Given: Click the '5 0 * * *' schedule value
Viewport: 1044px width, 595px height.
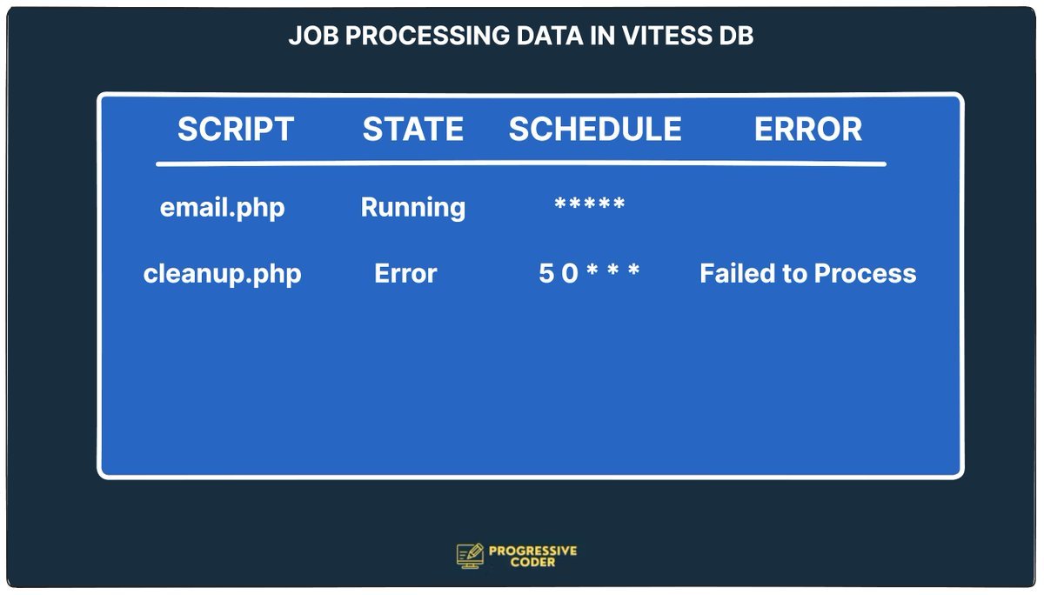Looking at the screenshot, I should pyautogui.click(x=589, y=273).
